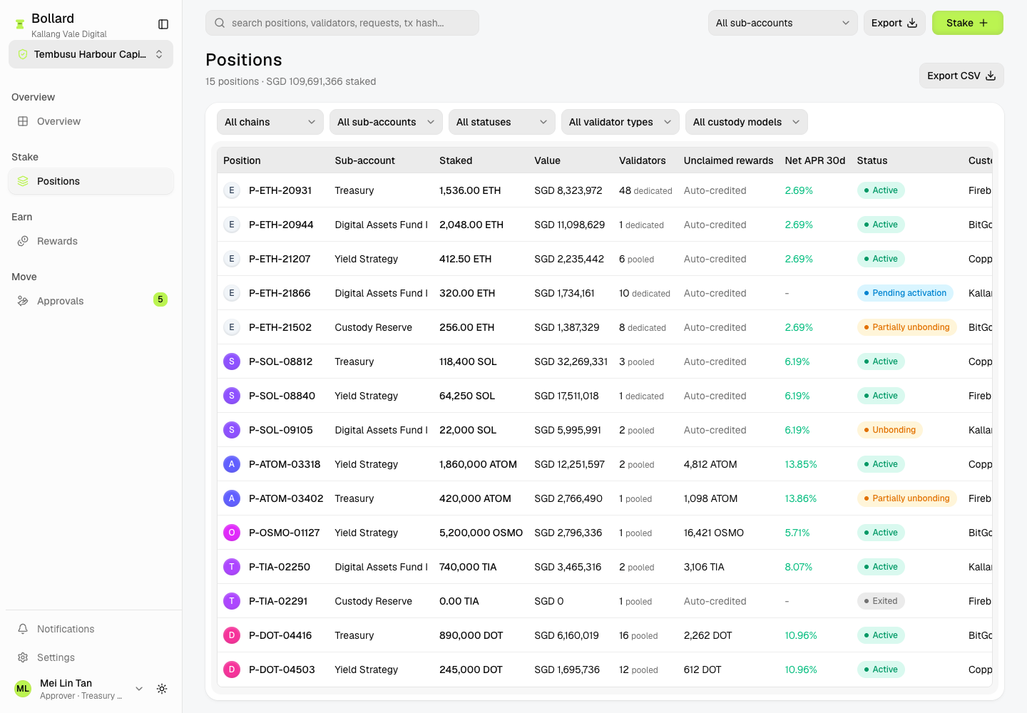Screen dimensions: 1027x713
Task: Click Exited status of P-TIA-02291
Action: coord(881,601)
